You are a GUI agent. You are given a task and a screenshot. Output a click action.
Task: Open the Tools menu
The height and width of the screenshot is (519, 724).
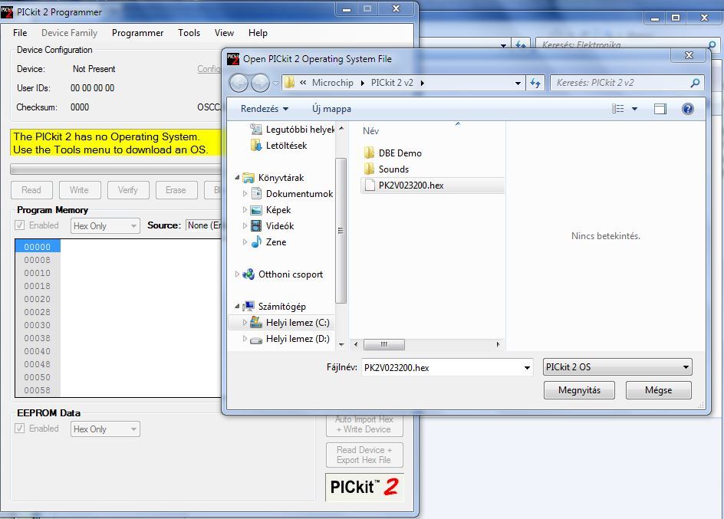click(189, 33)
